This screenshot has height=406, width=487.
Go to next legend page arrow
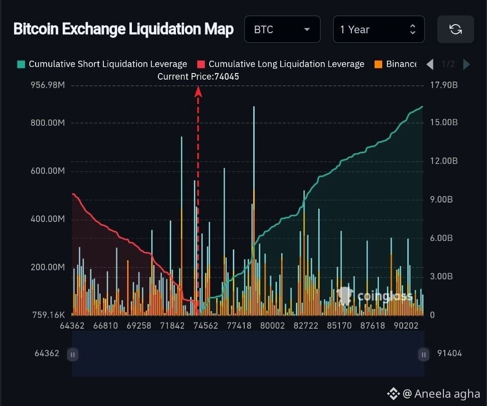click(466, 65)
